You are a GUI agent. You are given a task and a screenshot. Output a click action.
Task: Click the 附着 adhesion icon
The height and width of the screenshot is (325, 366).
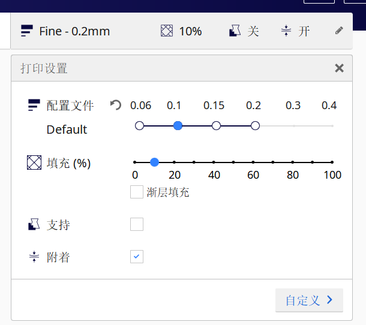pos(34,257)
